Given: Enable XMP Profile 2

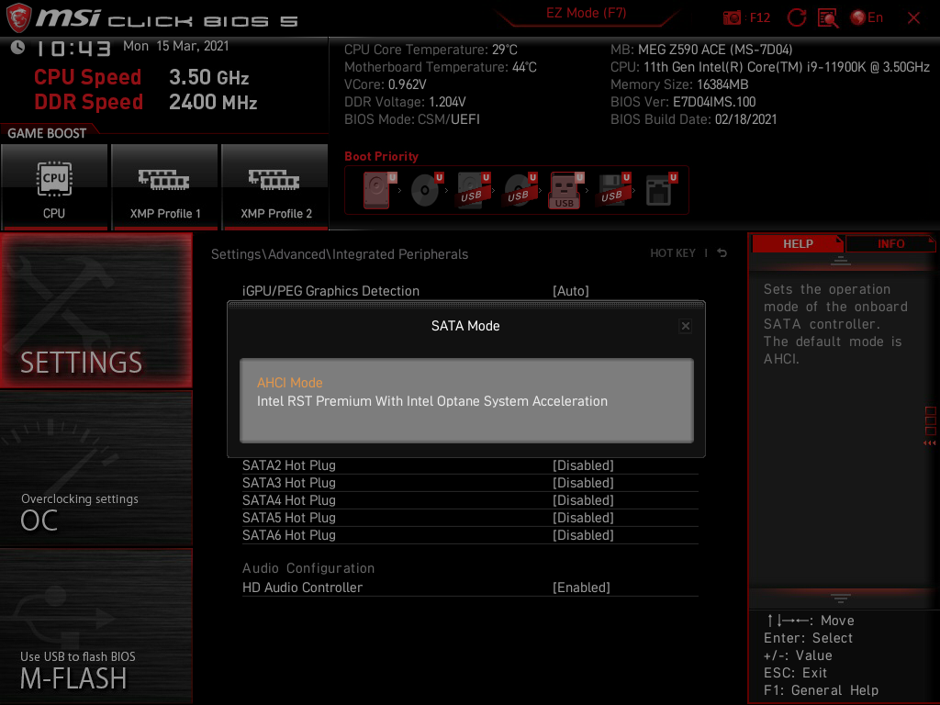Looking at the screenshot, I should click(275, 186).
